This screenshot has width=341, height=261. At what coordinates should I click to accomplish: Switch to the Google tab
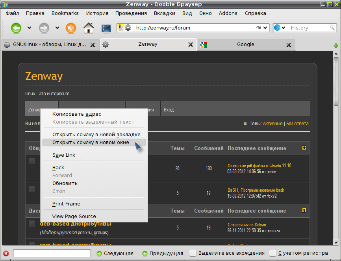[246, 45]
